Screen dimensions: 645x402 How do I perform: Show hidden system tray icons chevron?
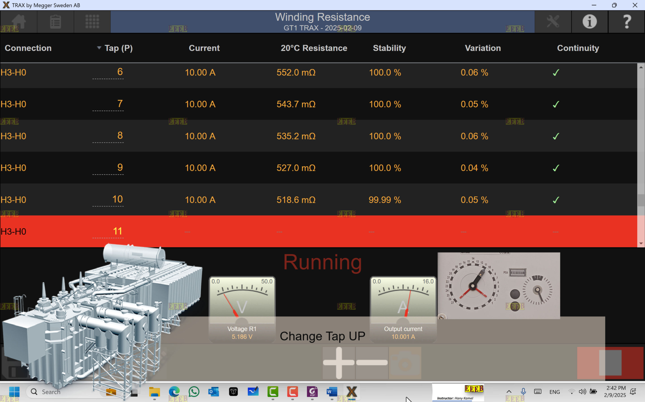click(509, 392)
